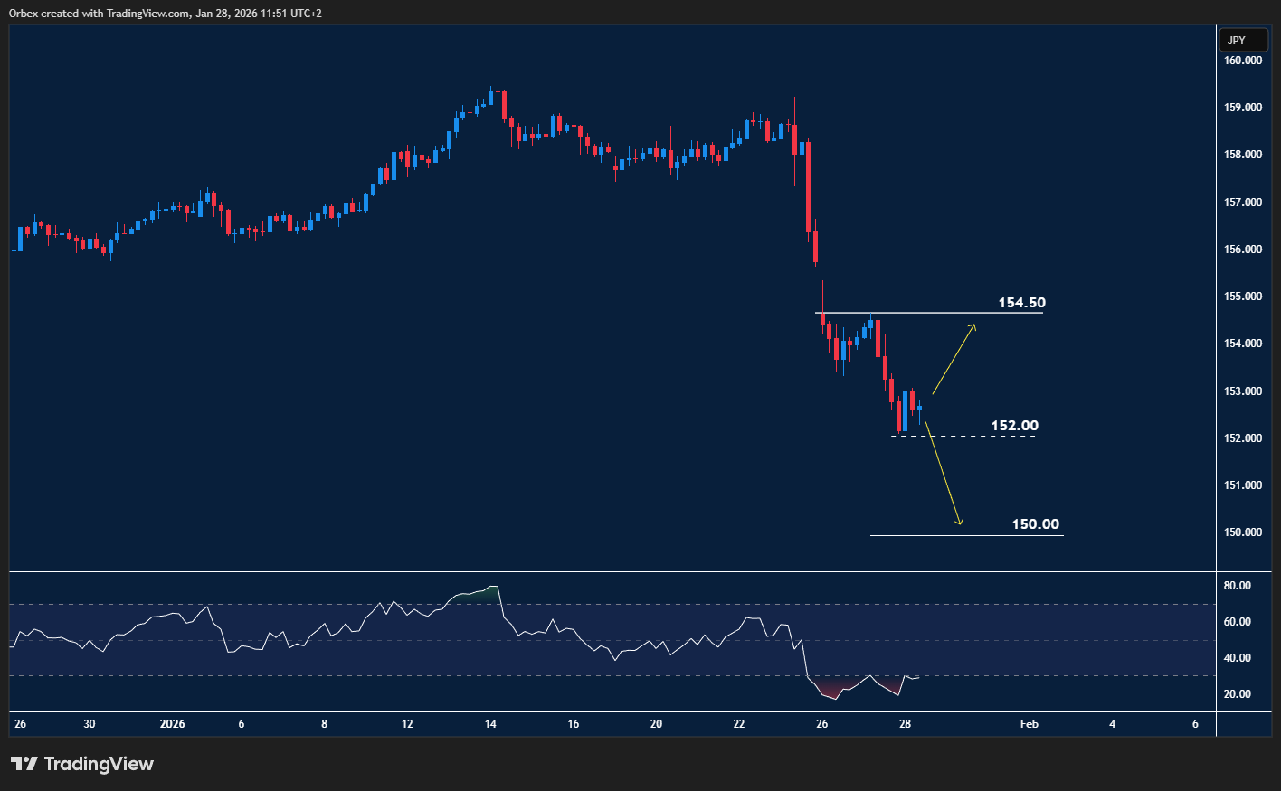Open the JPY currency label
Screen dimensions: 1281x791
click(1237, 40)
